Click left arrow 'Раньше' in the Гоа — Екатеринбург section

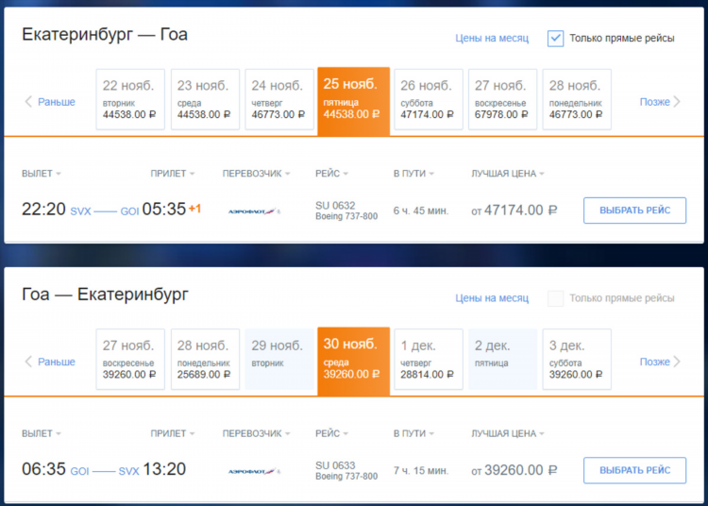(x=49, y=362)
